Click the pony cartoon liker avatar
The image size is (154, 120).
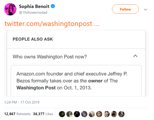(x=84, y=114)
